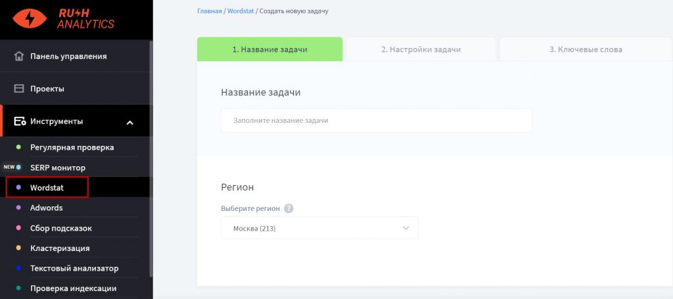Click the orange dot beside Кластеризация
Screen dimensions: 673x299
coord(18,248)
